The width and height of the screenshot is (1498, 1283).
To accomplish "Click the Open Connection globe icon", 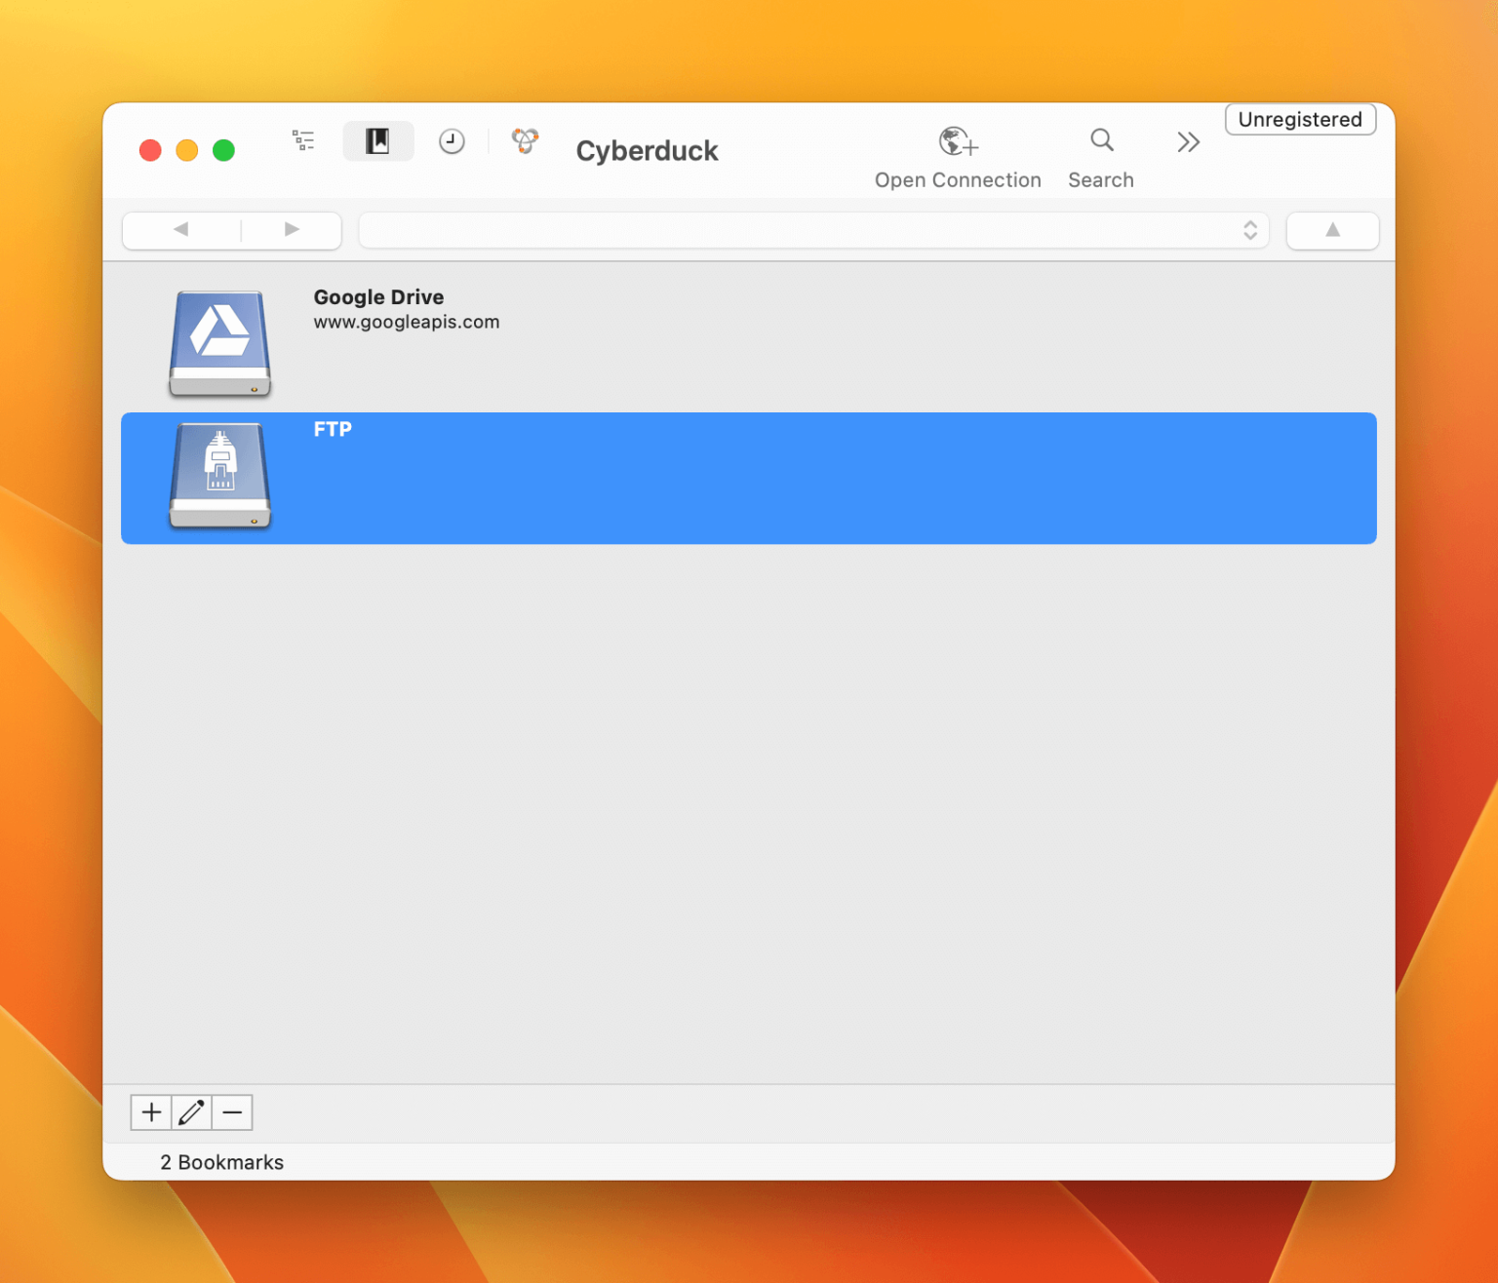I will point(957,142).
